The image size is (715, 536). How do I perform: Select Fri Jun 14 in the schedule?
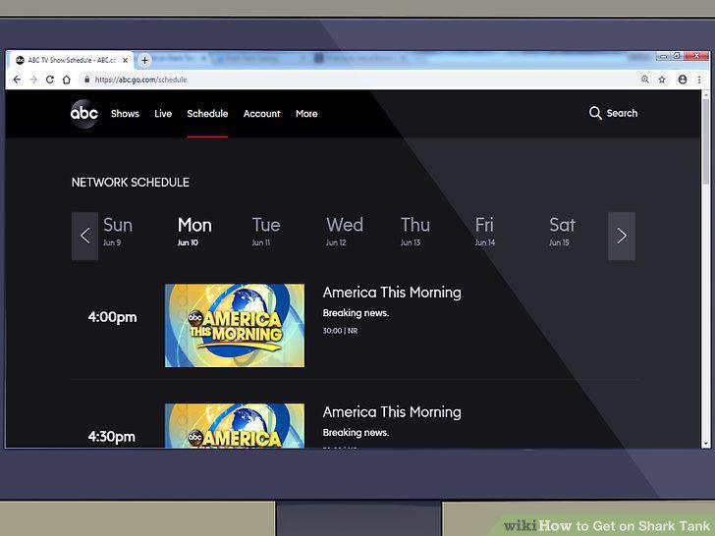click(485, 231)
